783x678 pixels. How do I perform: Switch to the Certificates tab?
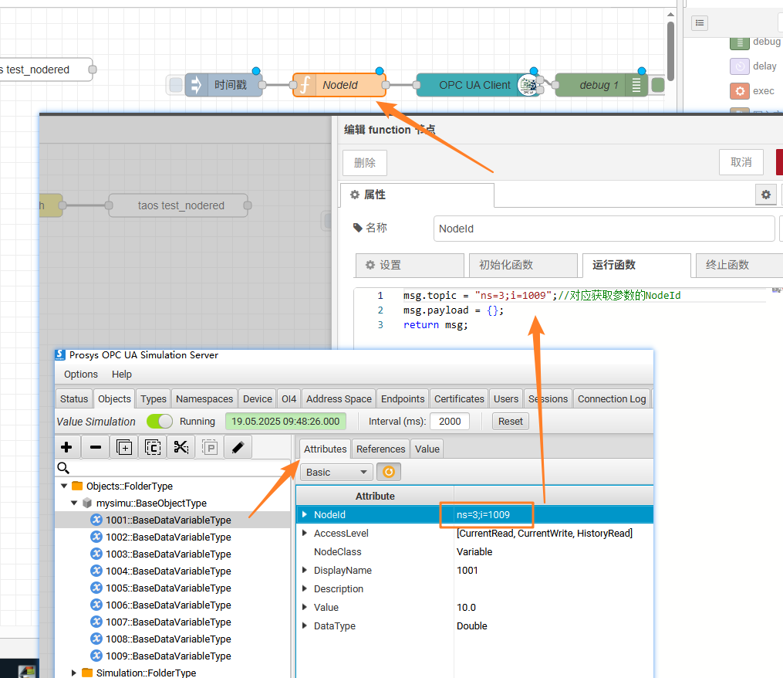[x=459, y=398]
